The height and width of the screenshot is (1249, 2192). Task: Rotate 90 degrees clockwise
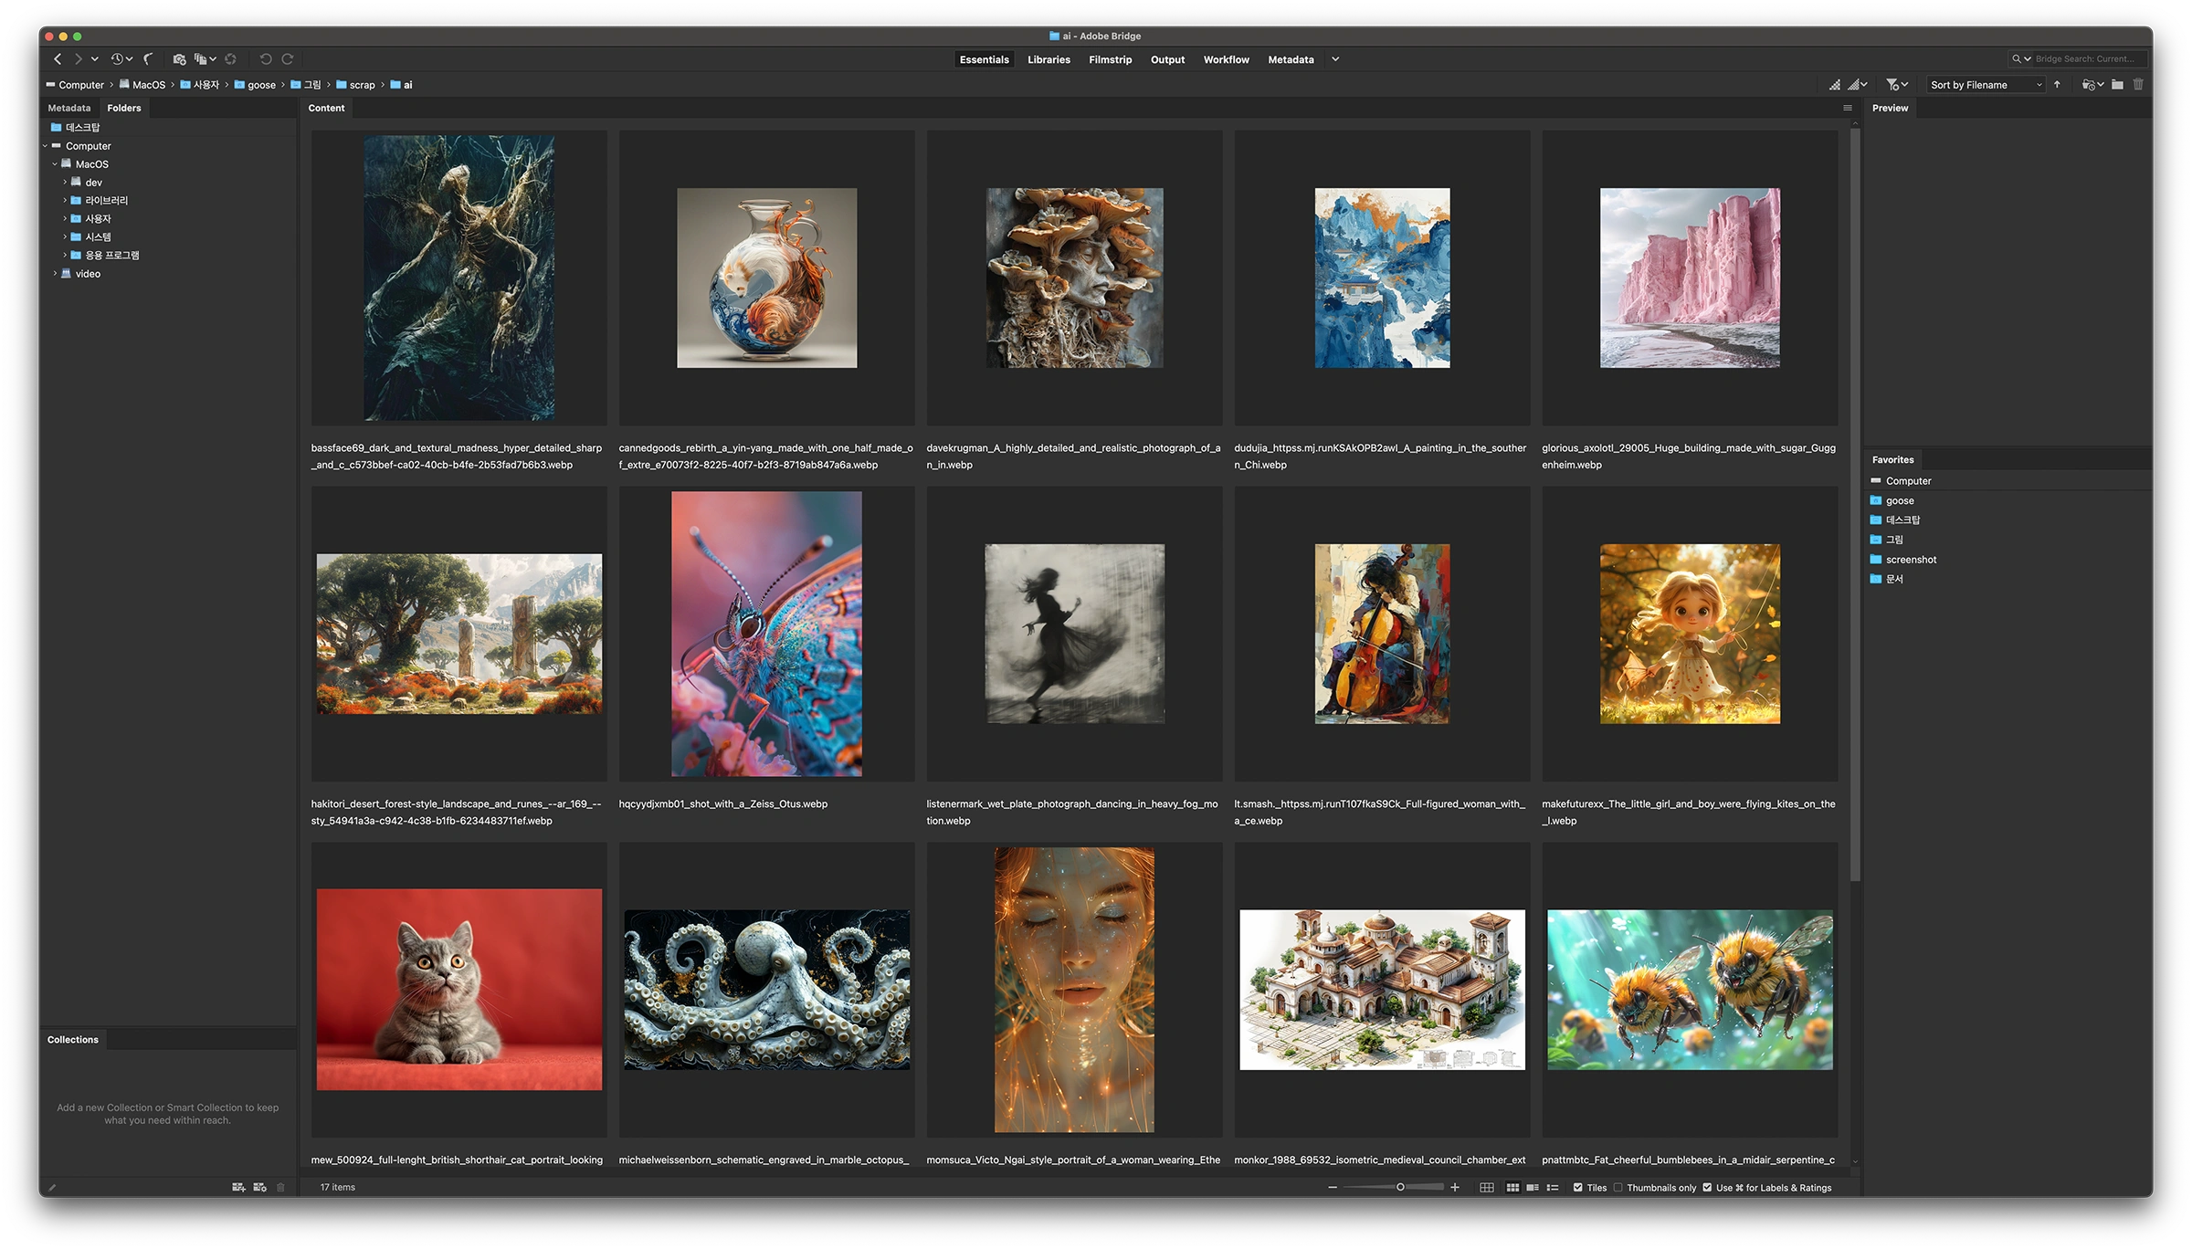click(287, 59)
